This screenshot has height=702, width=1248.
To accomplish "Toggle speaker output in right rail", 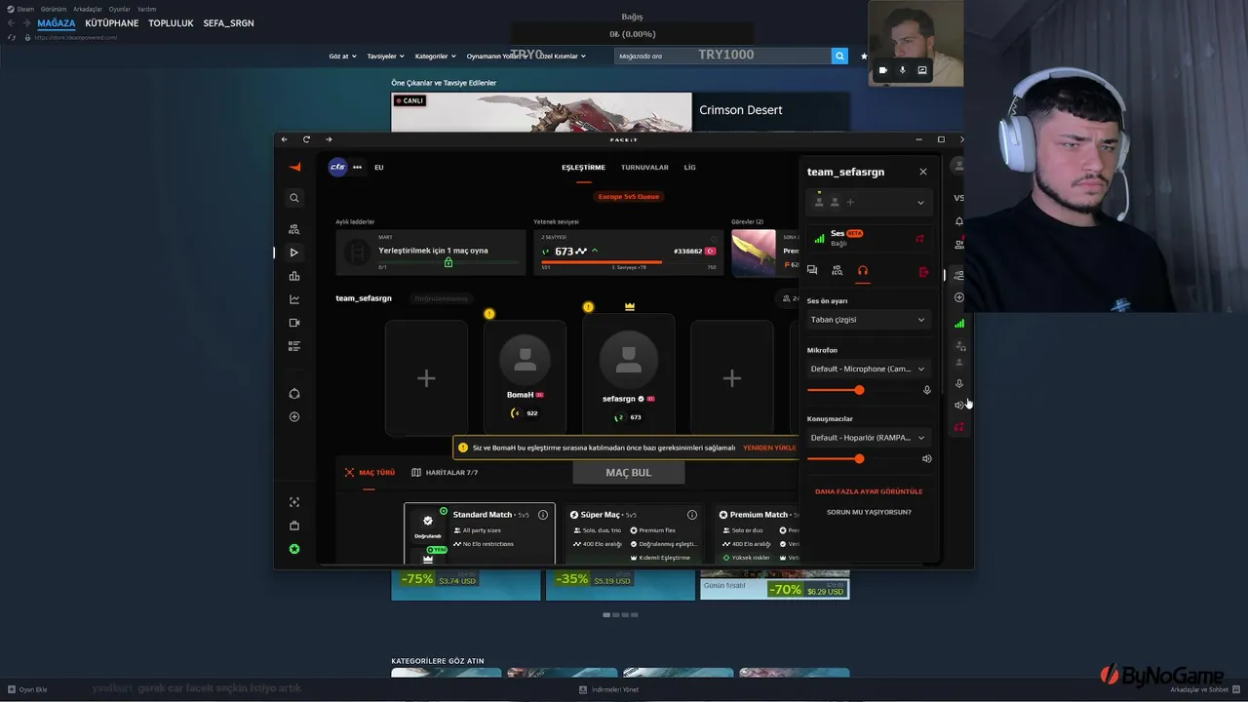I will coord(959,405).
